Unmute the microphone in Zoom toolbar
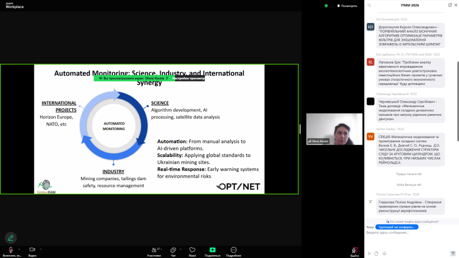The width and height of the screenshot is (459, 258). tap(10, 250)
